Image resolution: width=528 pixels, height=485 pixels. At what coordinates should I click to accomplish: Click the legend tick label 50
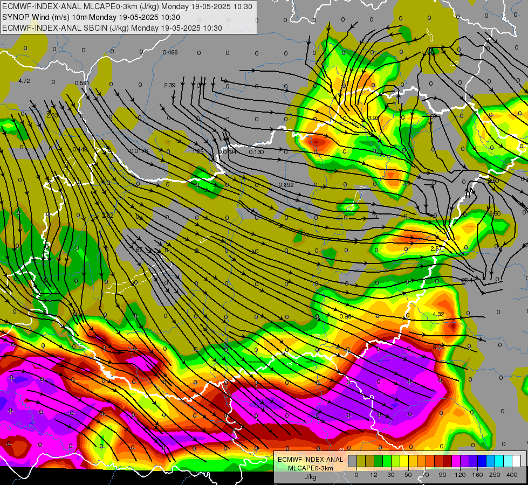tap(408, 475)
